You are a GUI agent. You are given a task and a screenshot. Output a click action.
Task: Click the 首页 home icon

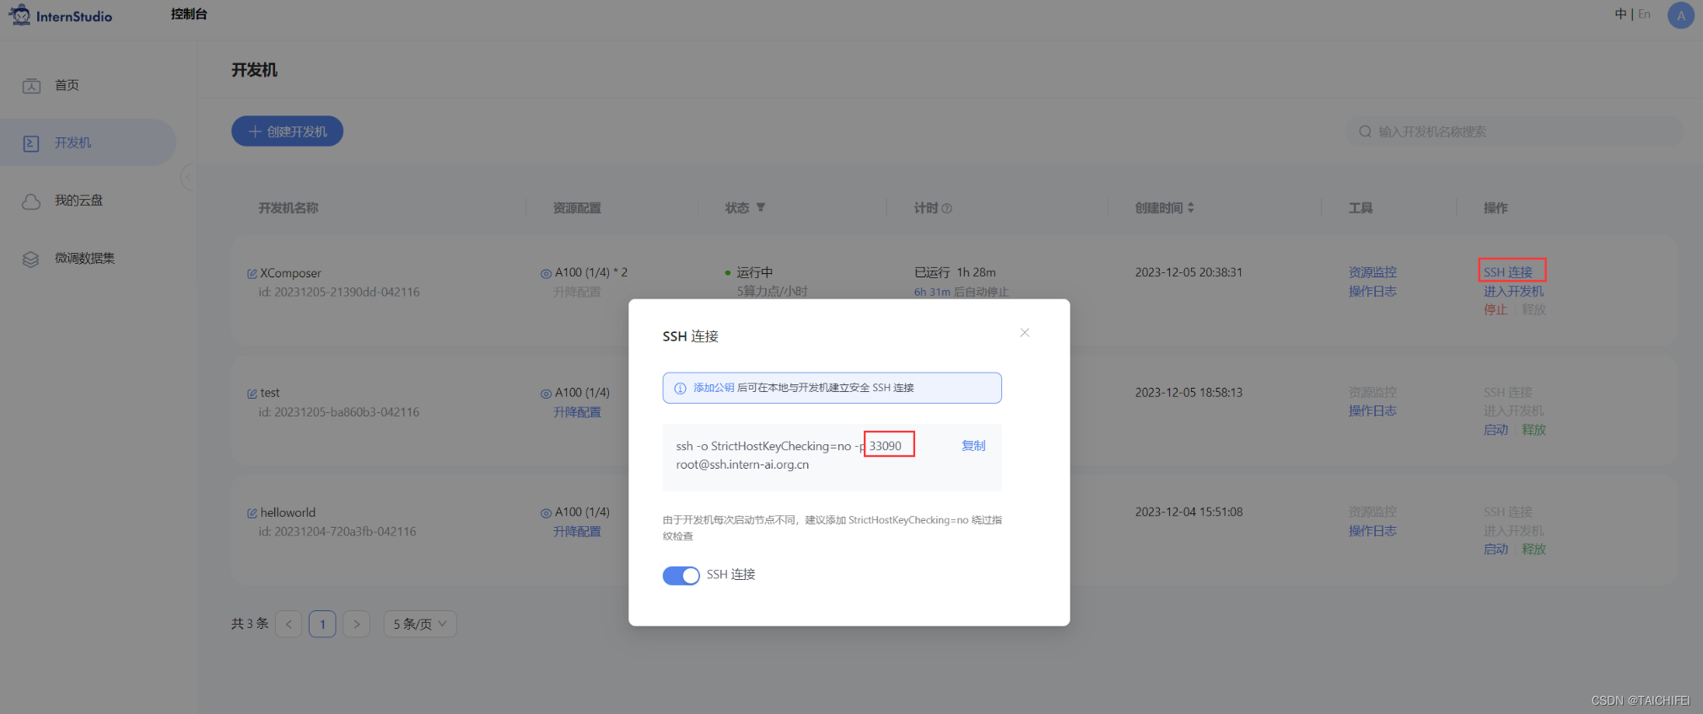pyautogui.click(x=31, y=85)
